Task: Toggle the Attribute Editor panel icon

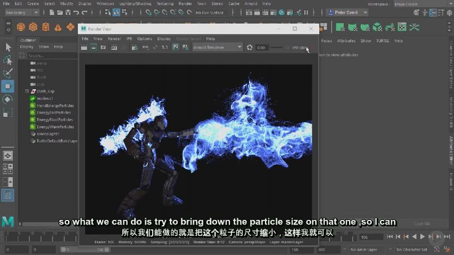Action: pyautogui.click(x=433, y=12)
